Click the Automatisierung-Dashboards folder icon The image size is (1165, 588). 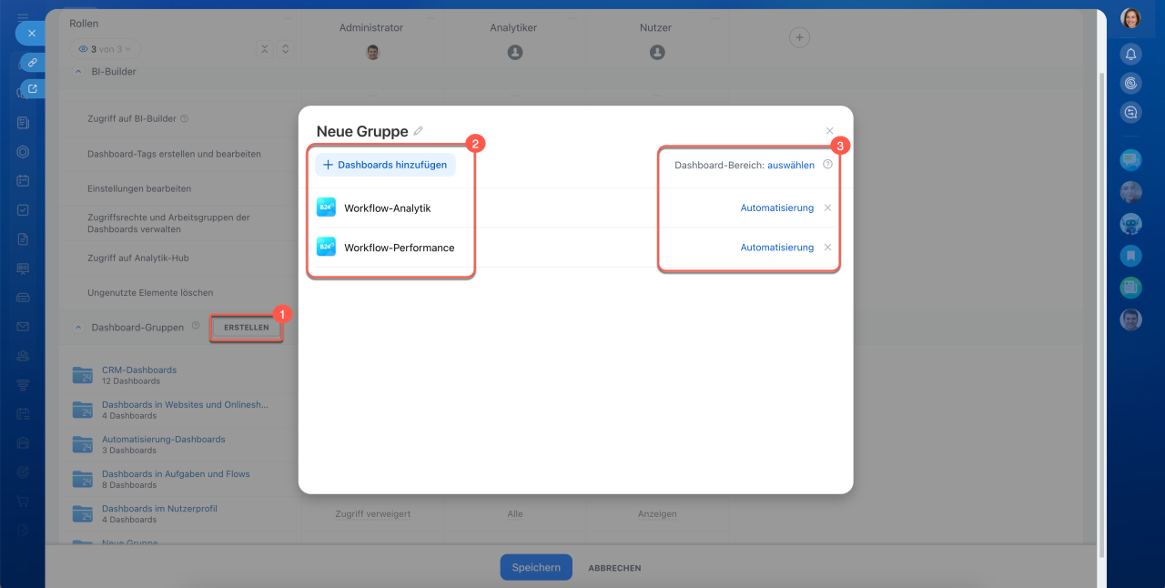pos(83,444)
